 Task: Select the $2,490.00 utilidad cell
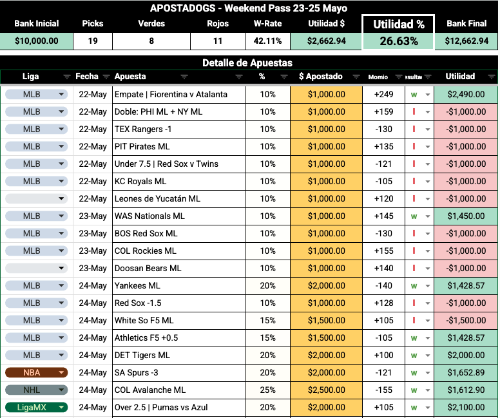click(x=466, y=95)
